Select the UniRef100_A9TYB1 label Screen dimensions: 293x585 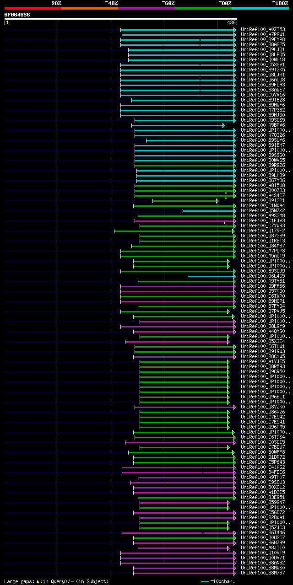[263, 281]
